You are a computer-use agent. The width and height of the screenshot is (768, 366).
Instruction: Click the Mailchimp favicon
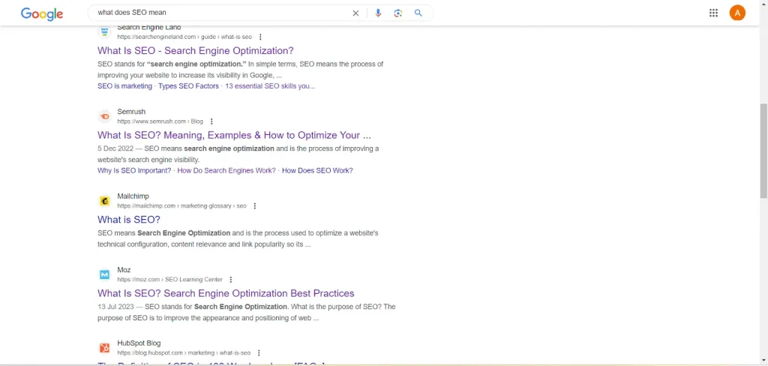(x=104, y=201)
